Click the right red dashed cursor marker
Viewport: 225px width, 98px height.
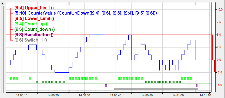(196, 47)
